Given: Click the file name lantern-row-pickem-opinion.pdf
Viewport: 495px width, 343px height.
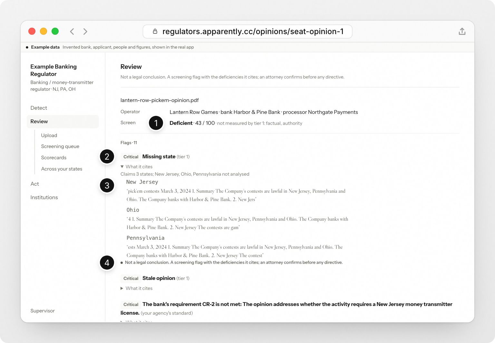Looking at the screenshot, I should click(160, 100).
